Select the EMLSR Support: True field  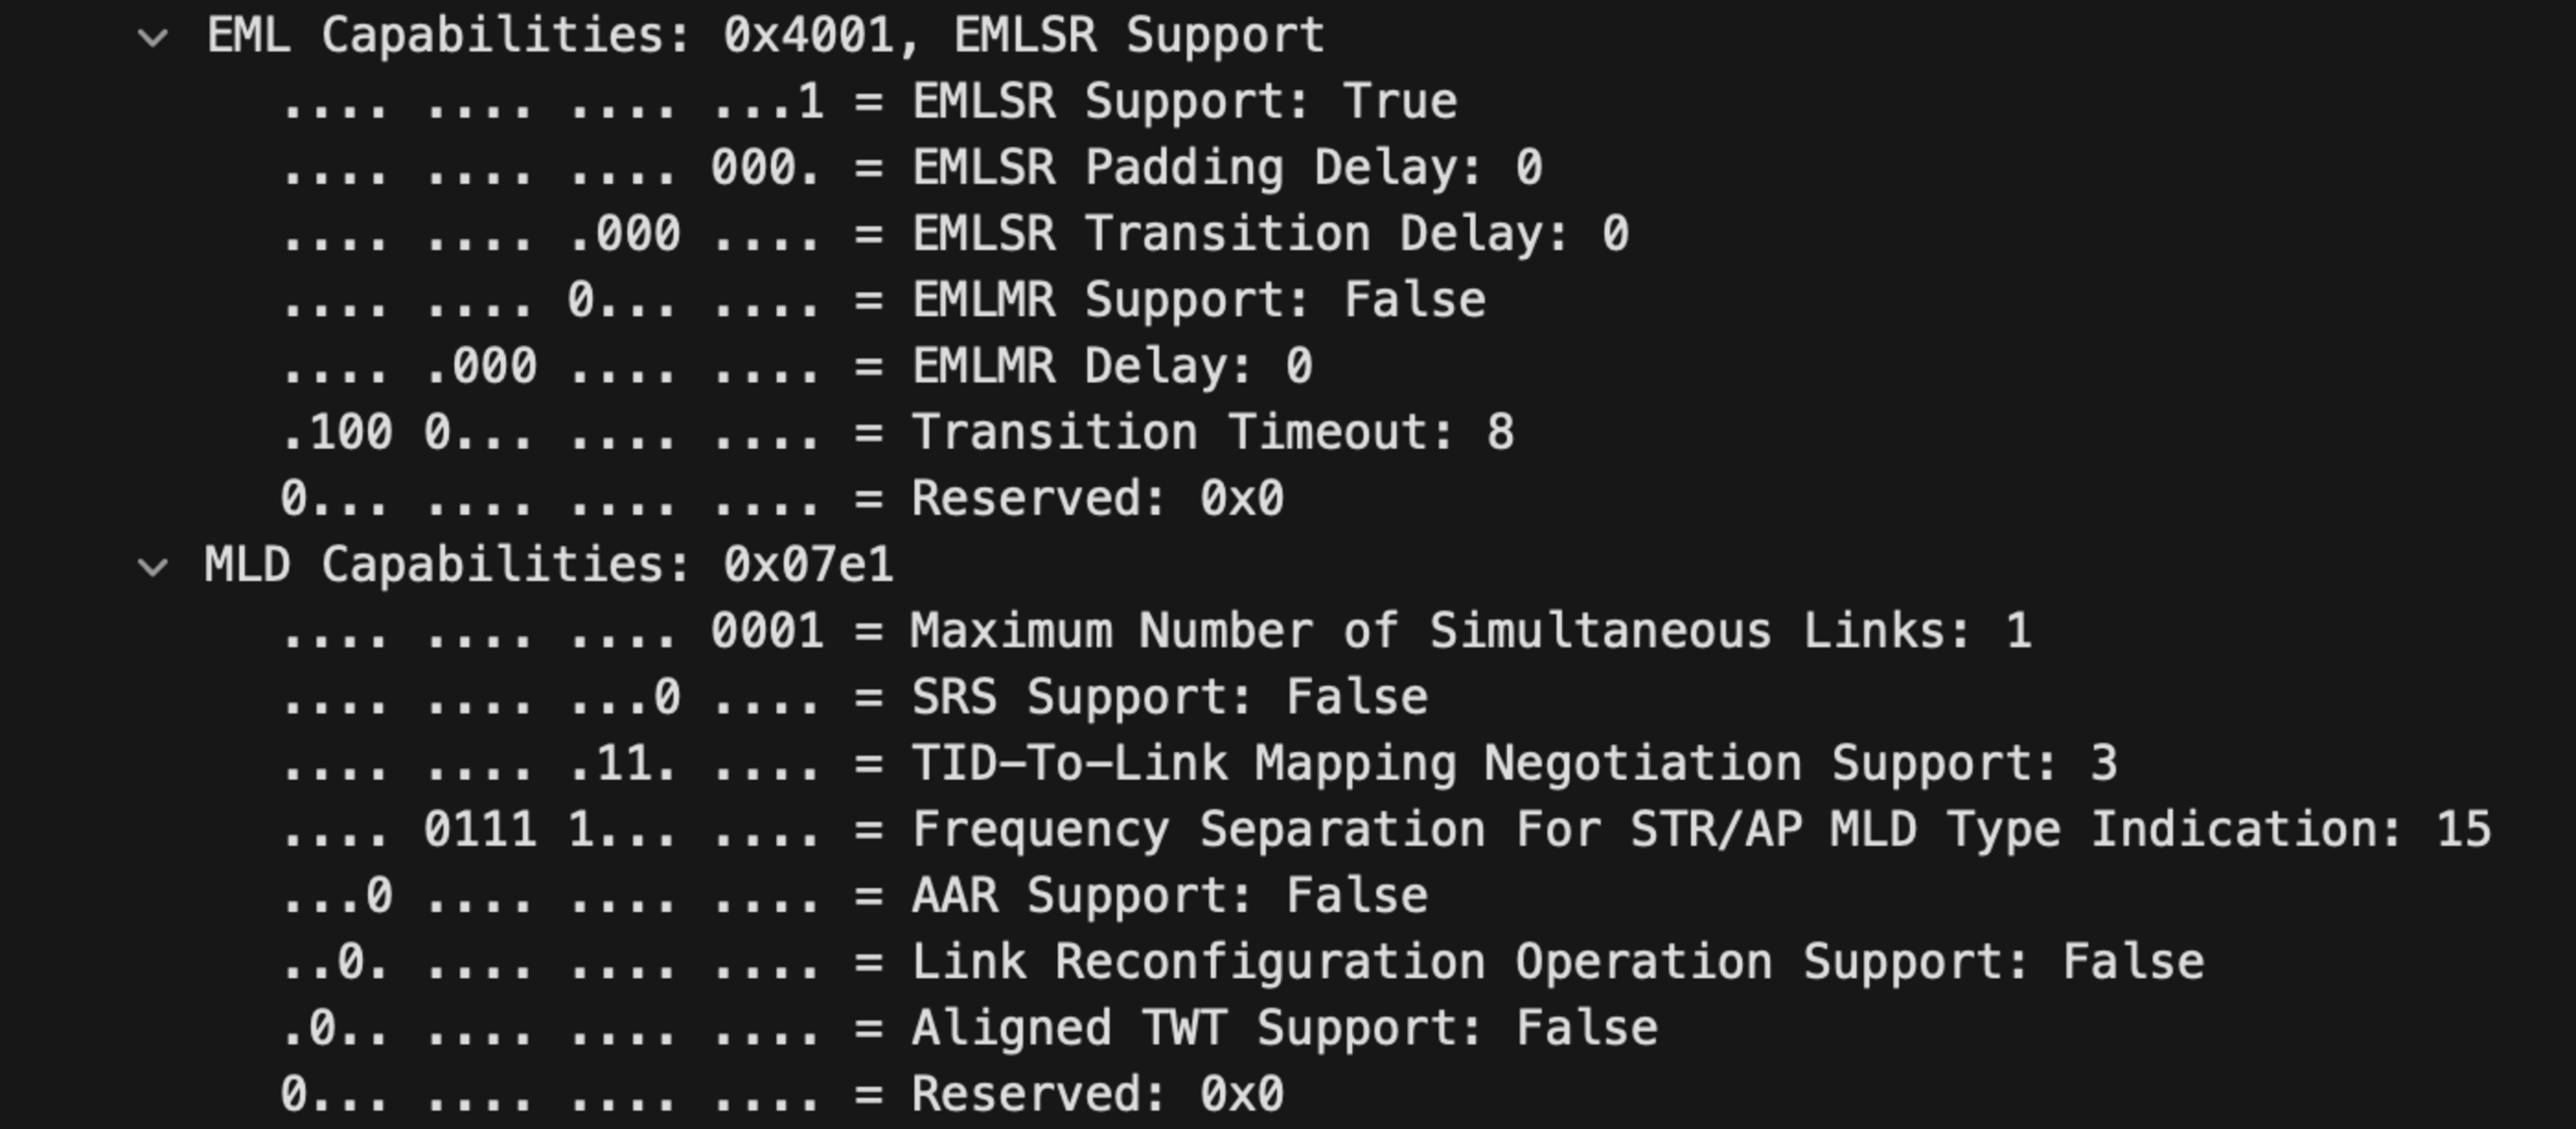pyautogui.click(x=1184, y=102)
